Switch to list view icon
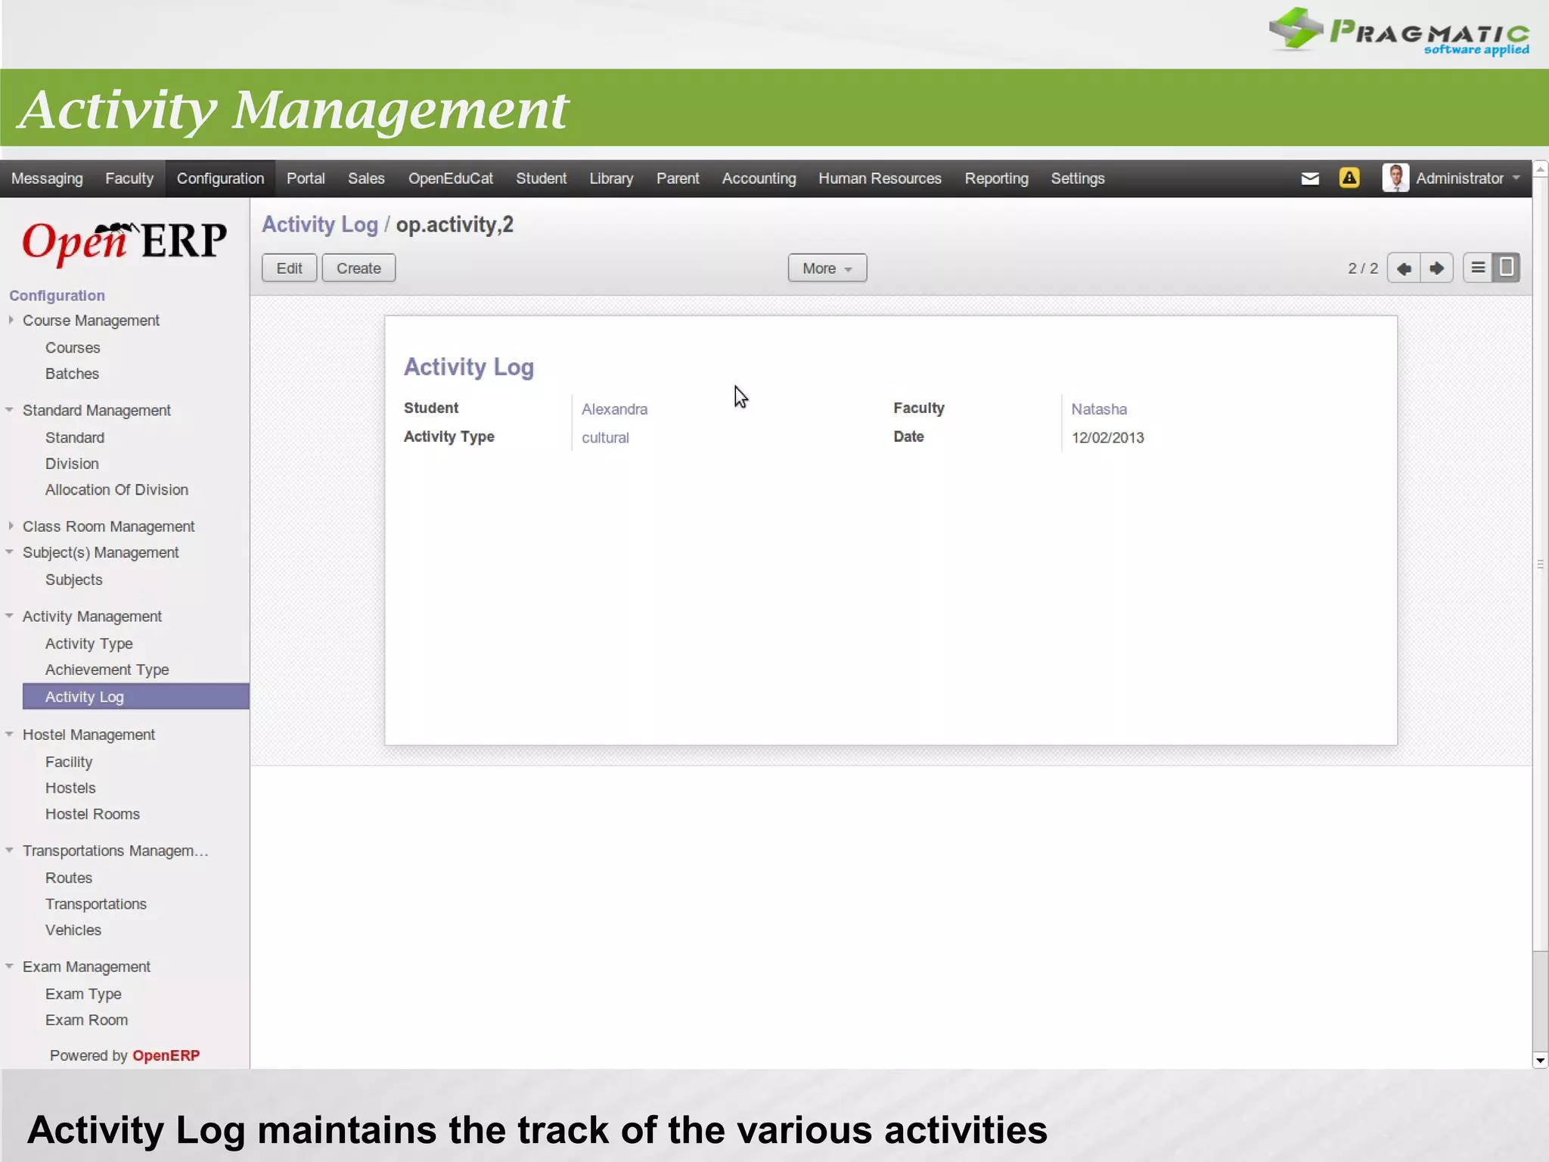The width and height of the screenshot is (1549, 1162). [x=1478, y=267]
